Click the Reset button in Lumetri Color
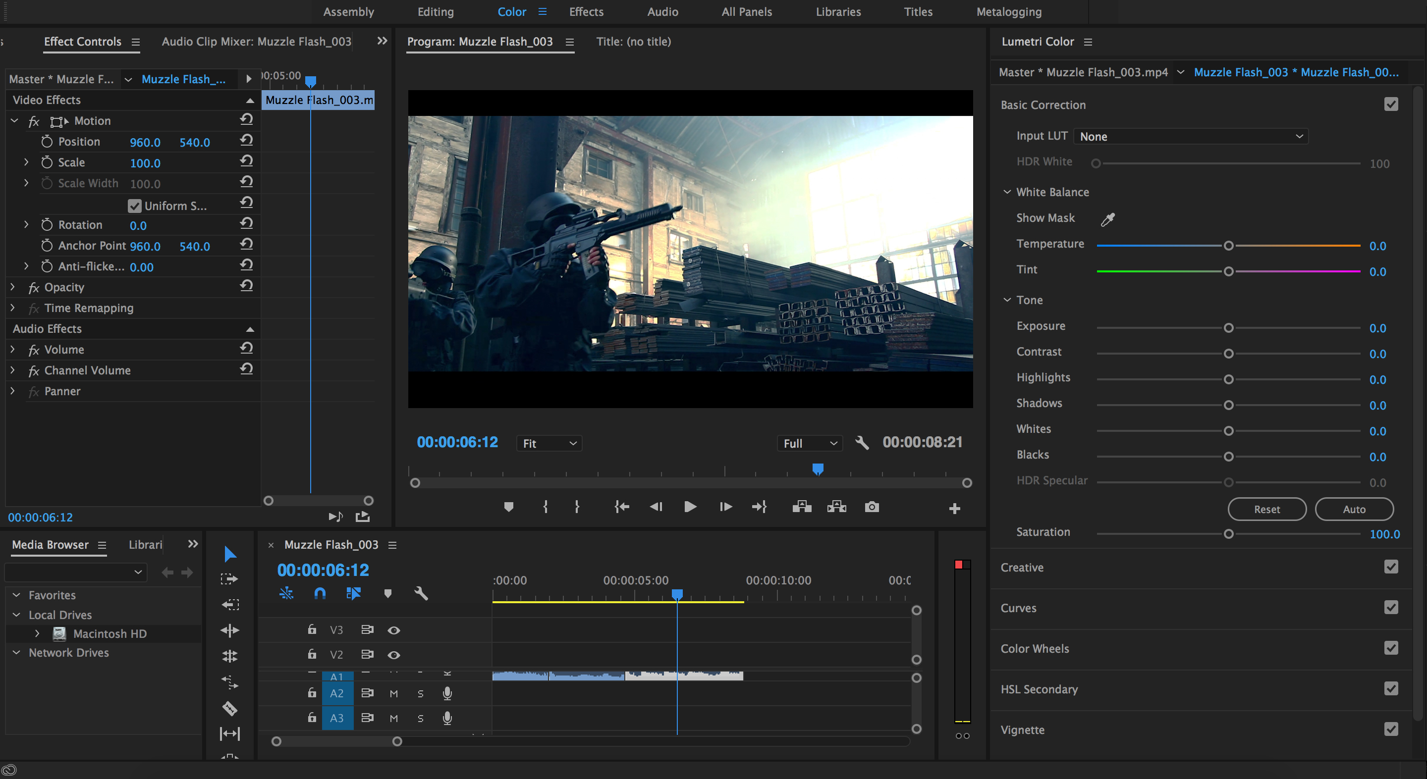1427x779 pixels. pos(1267,509)
